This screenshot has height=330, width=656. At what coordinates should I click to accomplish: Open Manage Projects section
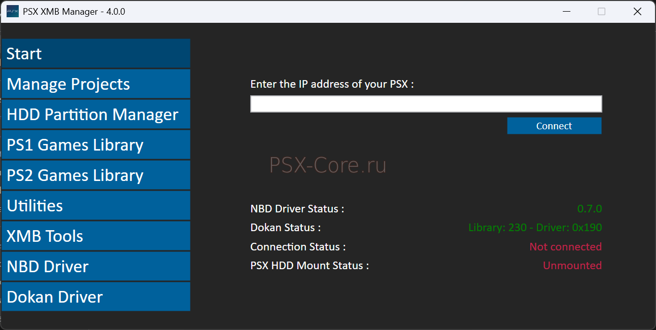pos(96,84)
